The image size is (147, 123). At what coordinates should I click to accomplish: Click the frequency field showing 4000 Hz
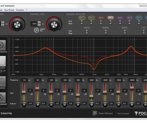point(119,80)
